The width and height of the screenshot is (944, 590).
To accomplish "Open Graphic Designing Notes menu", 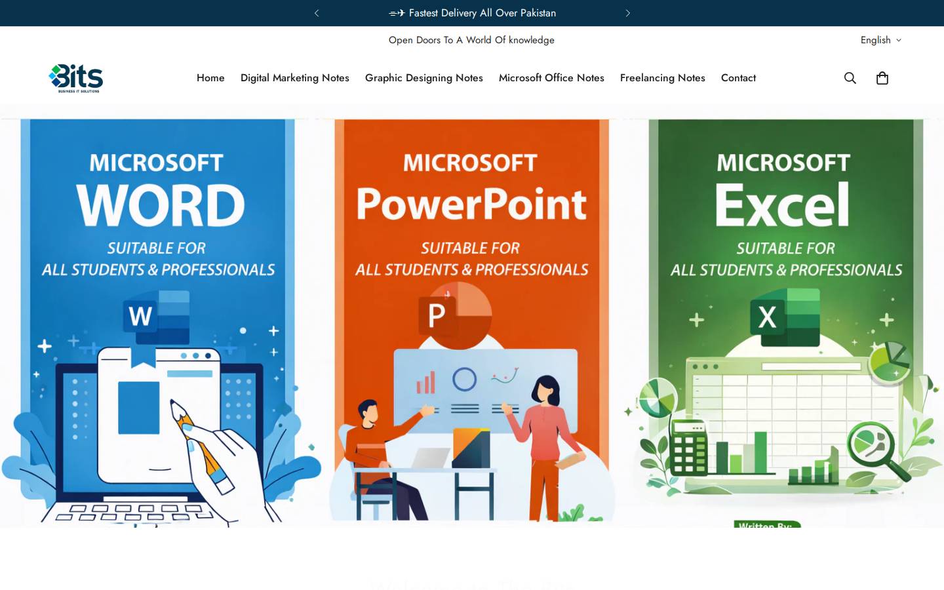I will (x=424, y=78).
